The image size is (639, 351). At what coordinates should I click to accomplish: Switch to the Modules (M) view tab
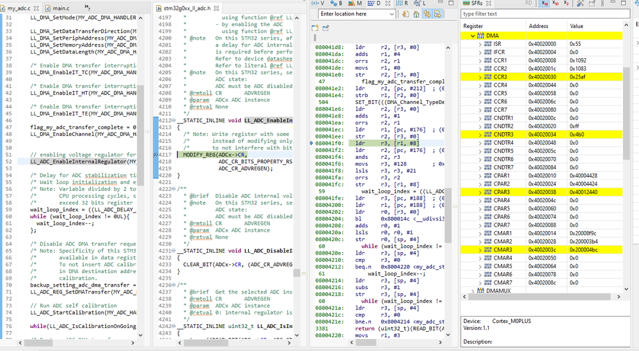pos(354,3)
